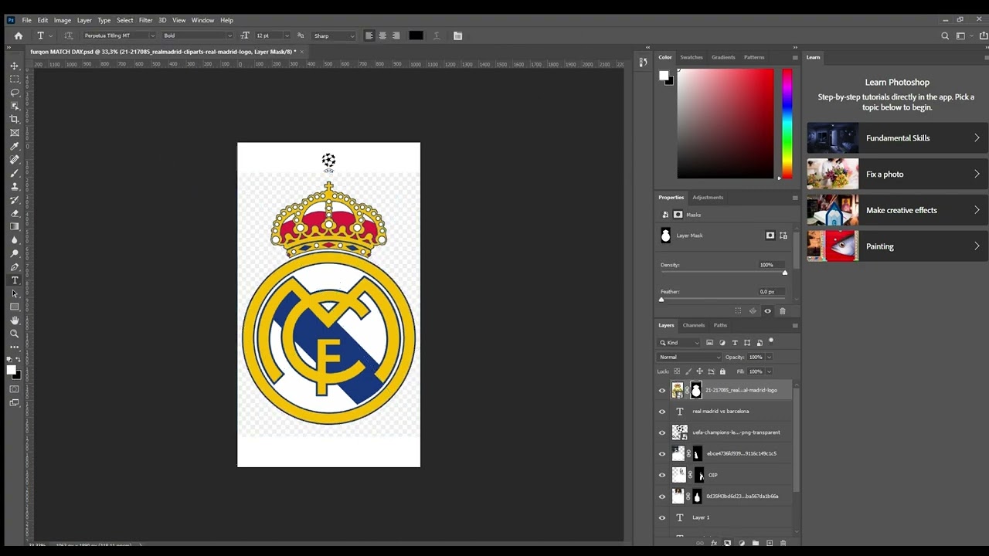
Task: Select the Spot Healing Brush tool
Action: 14,159
